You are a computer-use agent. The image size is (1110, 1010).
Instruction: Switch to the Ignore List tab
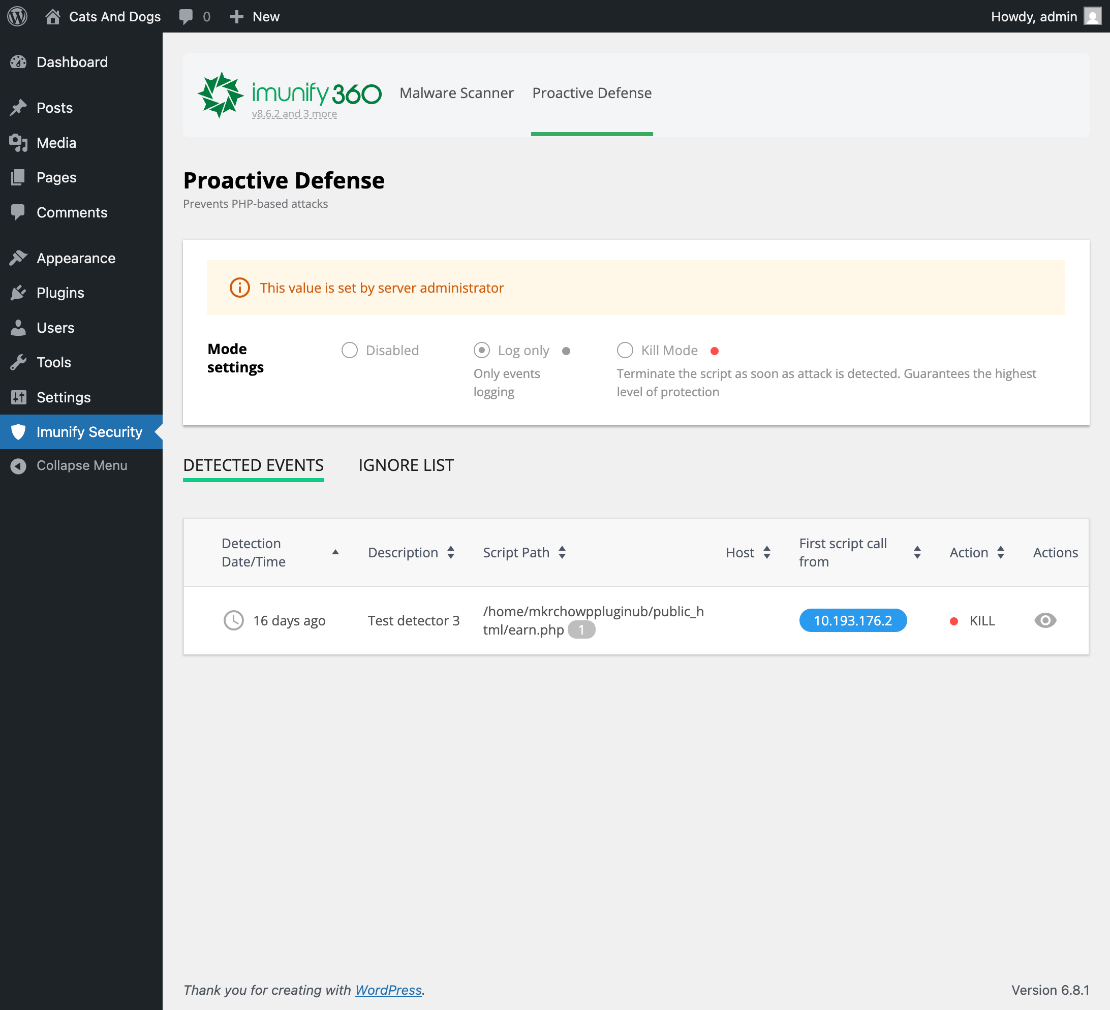[x=406, y=465]
